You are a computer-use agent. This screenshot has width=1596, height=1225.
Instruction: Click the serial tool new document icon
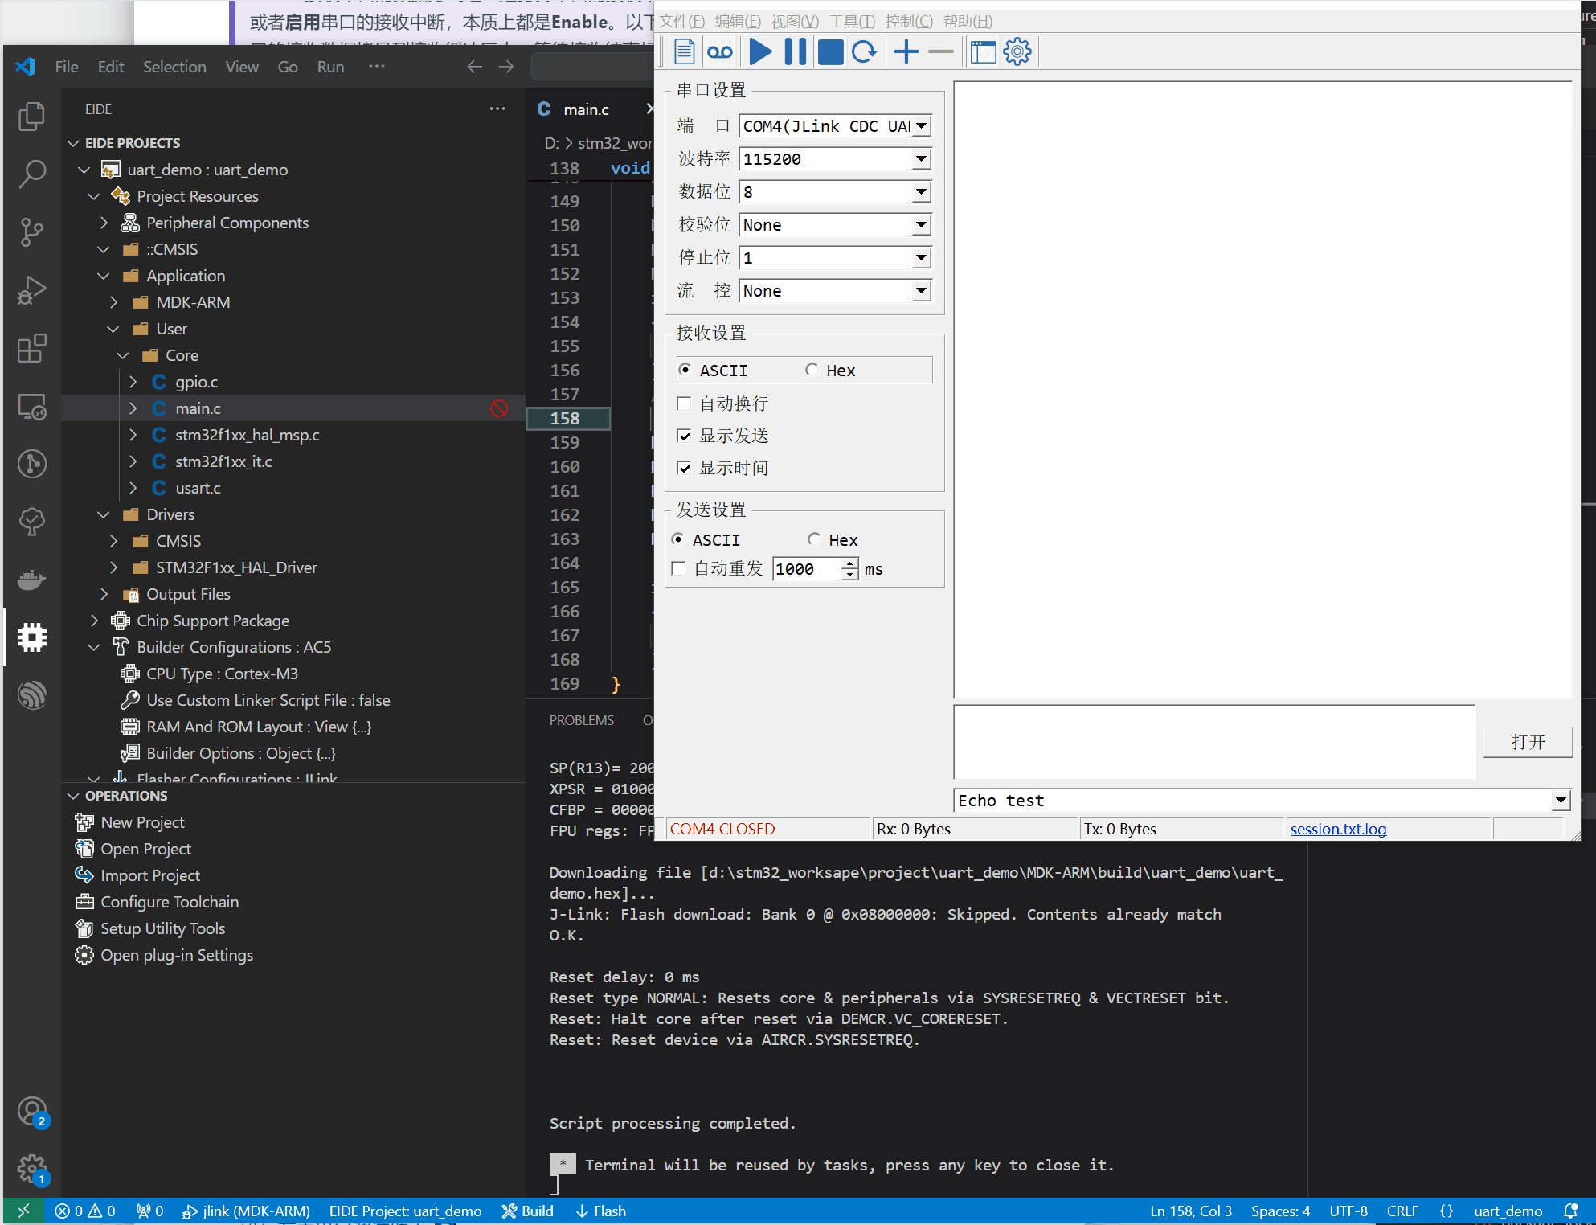pyautogui.click(x=684, y=52)
